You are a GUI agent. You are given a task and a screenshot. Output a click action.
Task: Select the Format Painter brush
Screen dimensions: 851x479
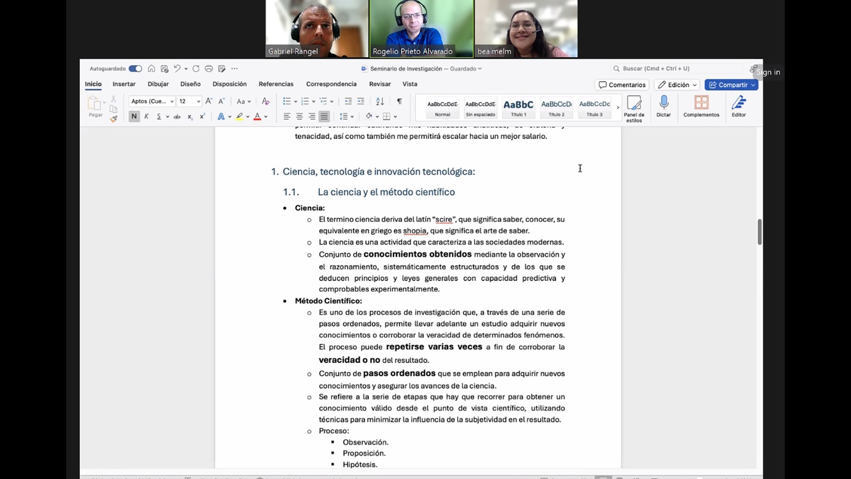113,119
